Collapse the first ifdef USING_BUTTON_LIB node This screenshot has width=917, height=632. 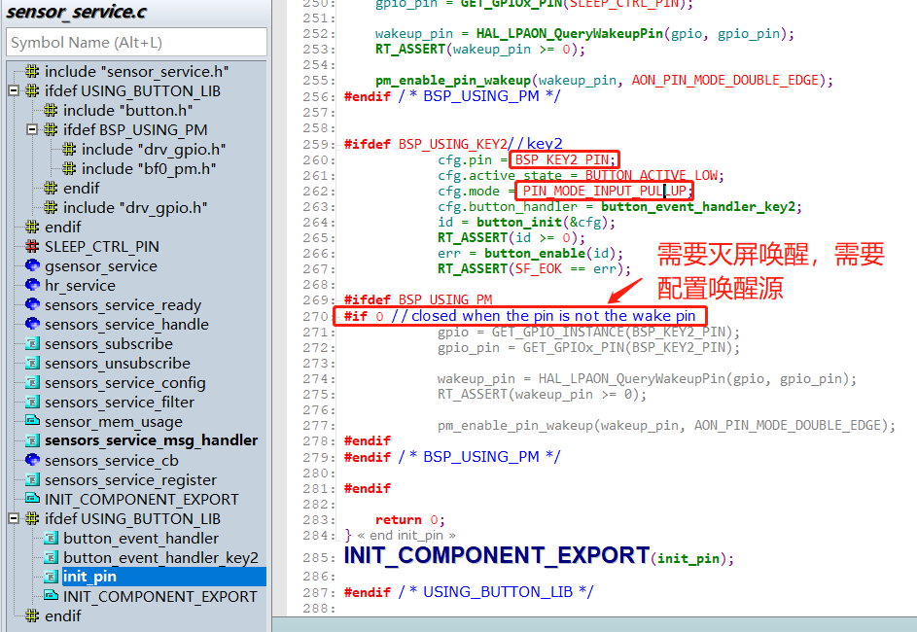click(14, 91)
